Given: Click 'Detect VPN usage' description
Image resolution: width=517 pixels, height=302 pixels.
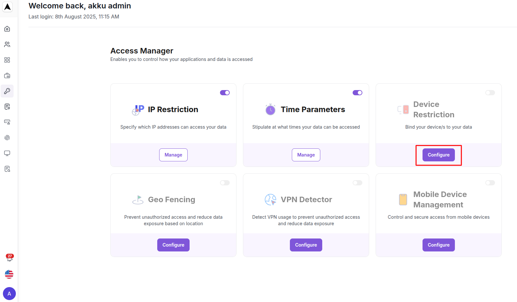Looking at the screenshot, I should (306, 220).
